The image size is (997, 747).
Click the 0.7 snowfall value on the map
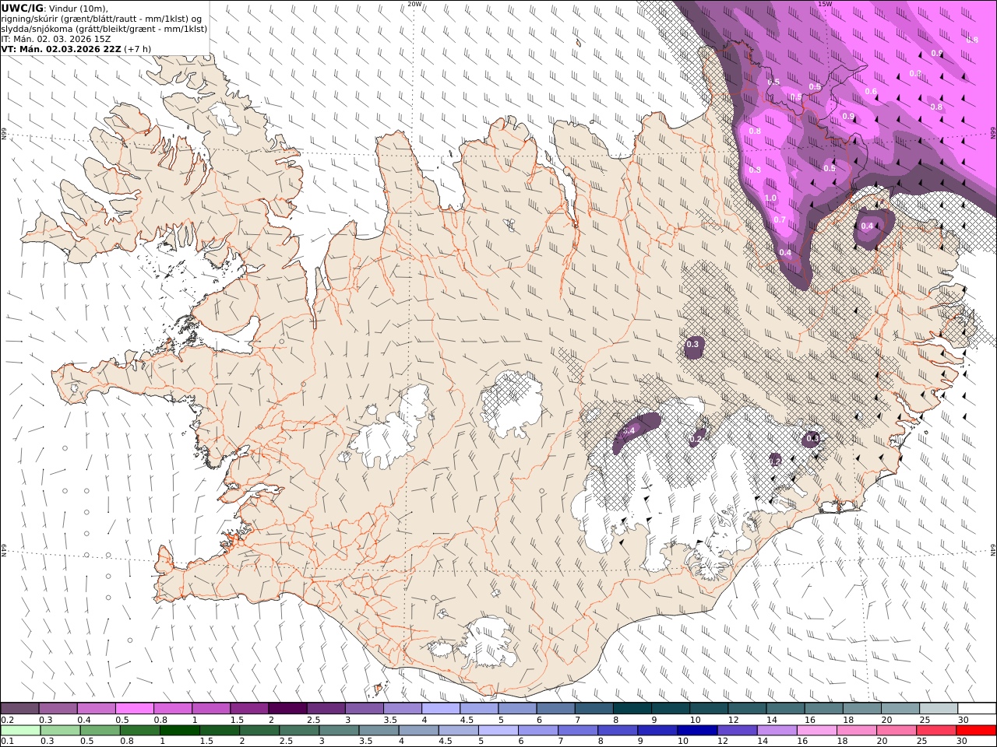pos(780,220)
